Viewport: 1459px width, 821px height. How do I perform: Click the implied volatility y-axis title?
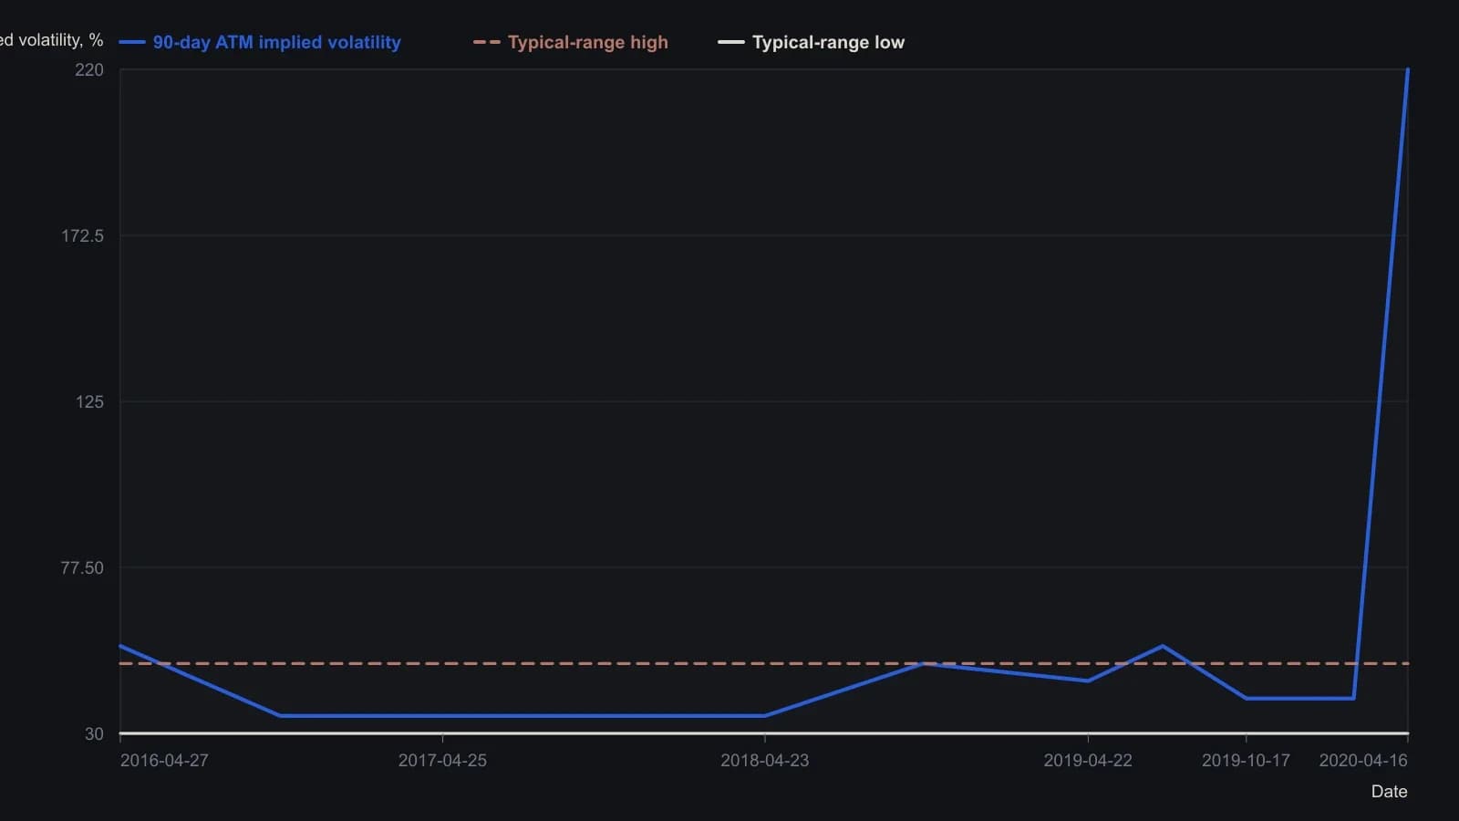pyautogui.click(x=51, y=40)
